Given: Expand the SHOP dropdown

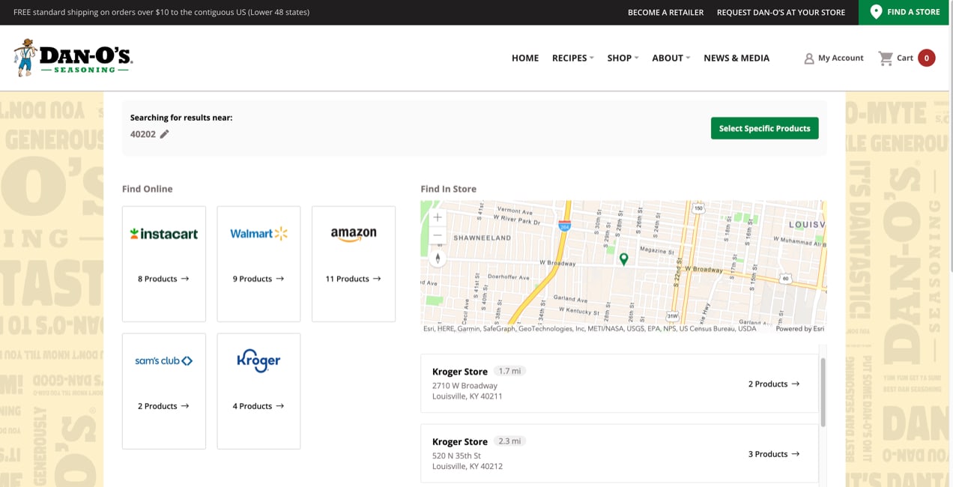Looking at the screenshot, I should [620, 58].
